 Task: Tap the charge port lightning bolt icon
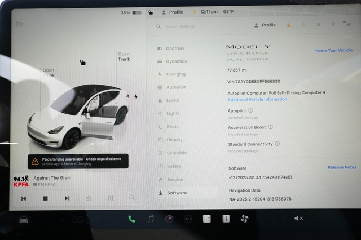(x=136, y=96)
